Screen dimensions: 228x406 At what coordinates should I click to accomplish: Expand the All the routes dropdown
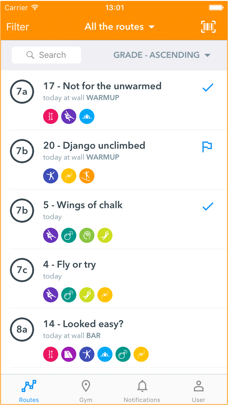click(119, 27)
